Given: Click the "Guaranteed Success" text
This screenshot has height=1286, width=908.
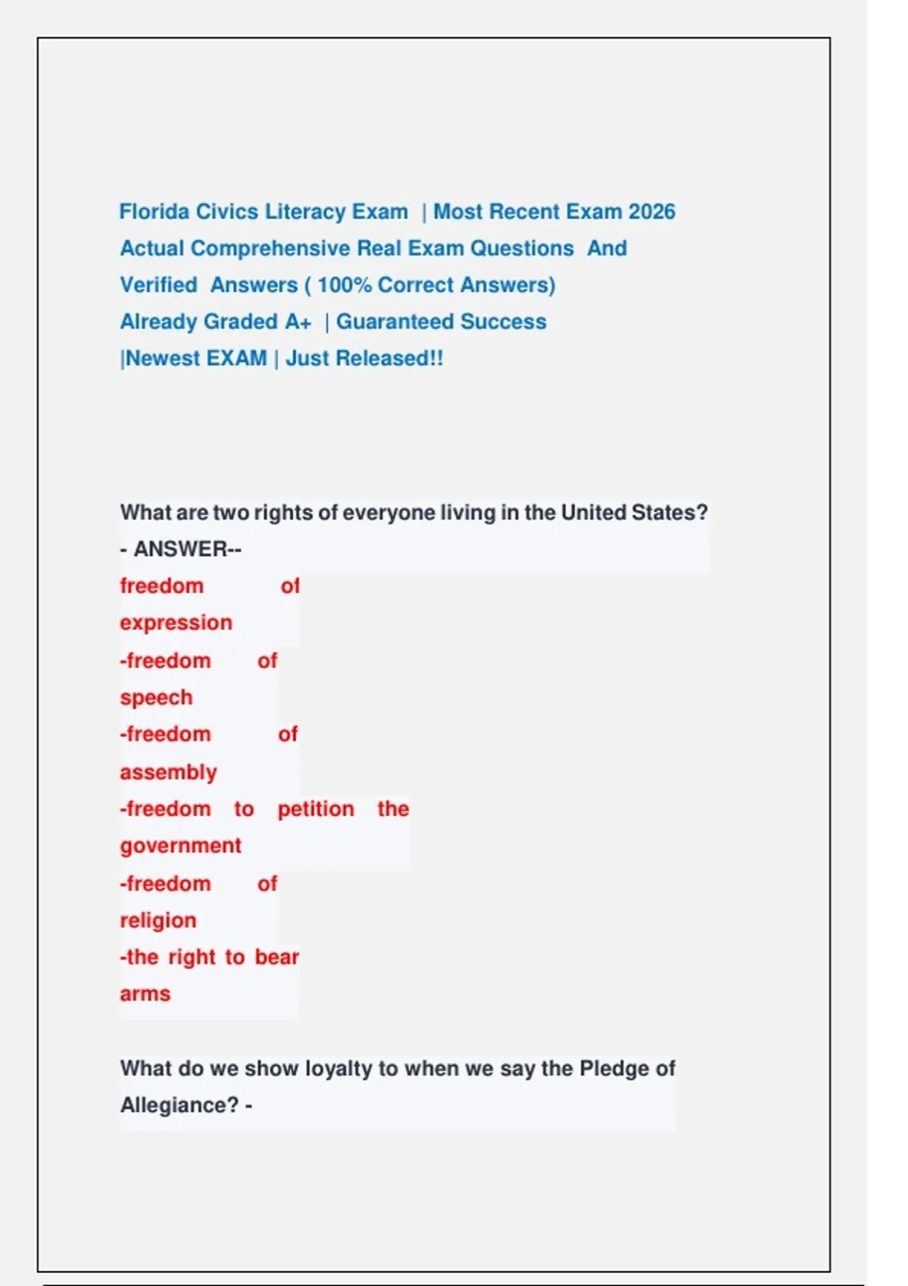Looking at the screenshot, I should point(441,321).
